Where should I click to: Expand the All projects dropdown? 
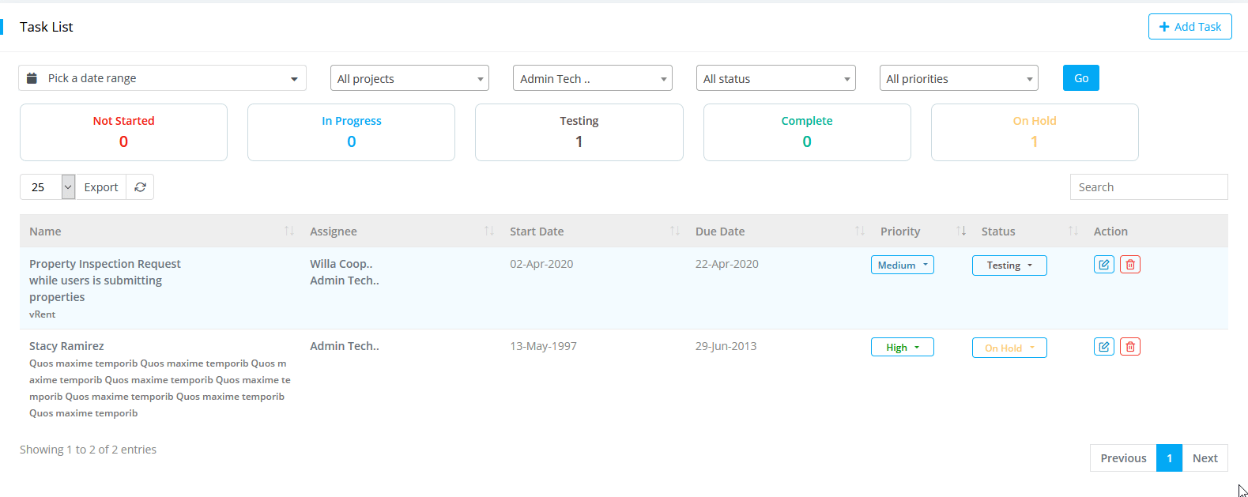point(409,78)
